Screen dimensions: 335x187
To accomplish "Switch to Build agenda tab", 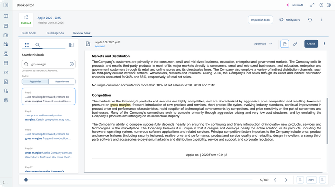I will [55, 33].
